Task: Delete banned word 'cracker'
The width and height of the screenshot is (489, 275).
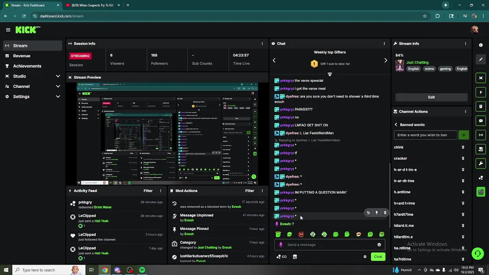Action: [463, 158]
